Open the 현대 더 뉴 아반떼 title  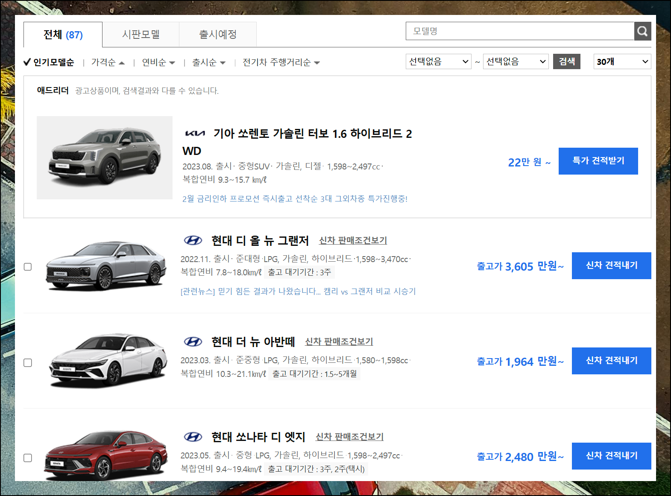pos(253,342)
